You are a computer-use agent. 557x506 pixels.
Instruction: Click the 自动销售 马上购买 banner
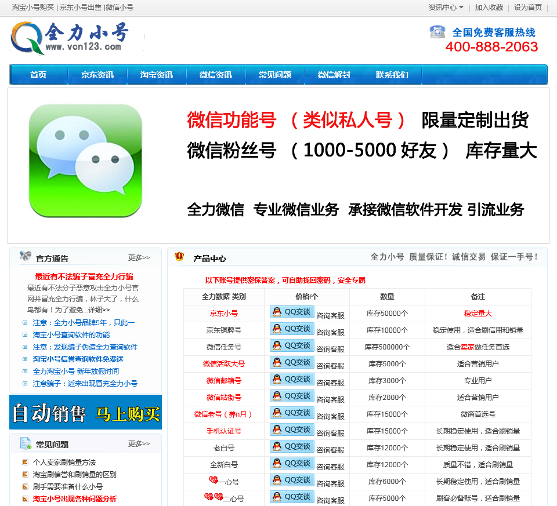(86, 412)
